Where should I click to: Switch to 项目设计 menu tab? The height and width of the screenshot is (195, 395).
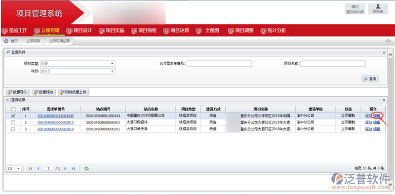tap(79, 31)
